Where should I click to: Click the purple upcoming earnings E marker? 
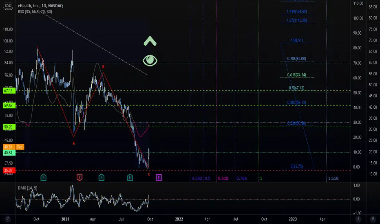(x=159, y=178)
